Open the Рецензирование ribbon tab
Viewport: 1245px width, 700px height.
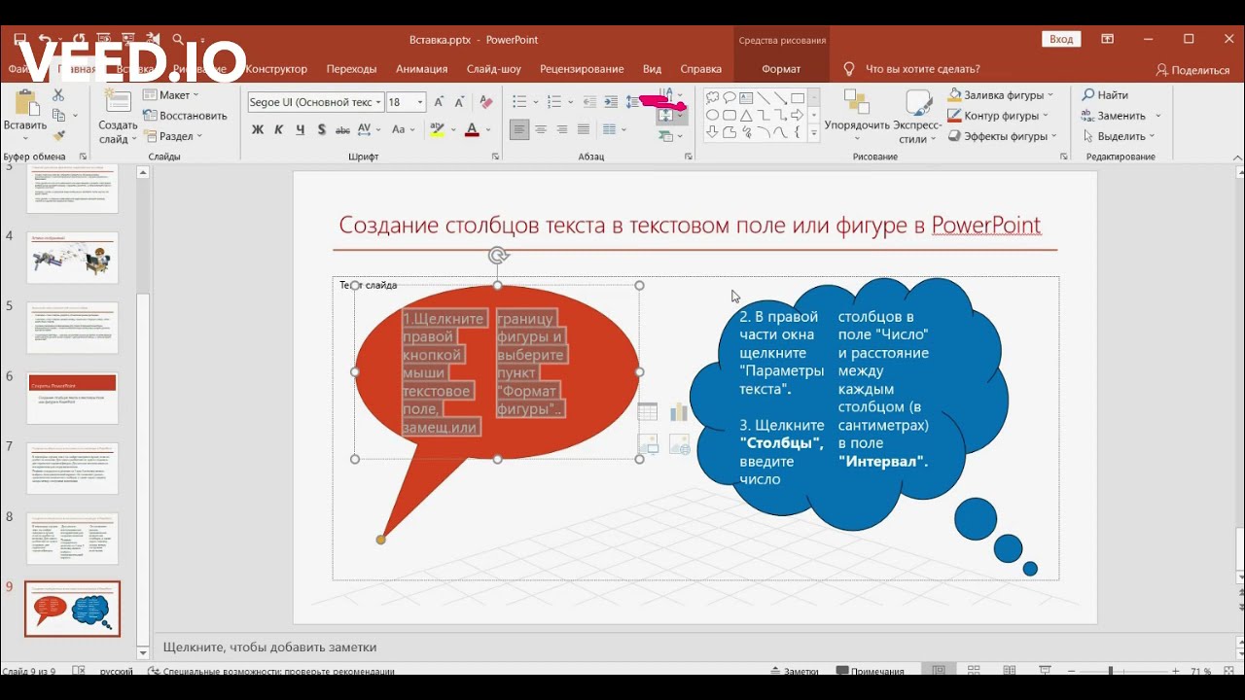pos(582,69)
